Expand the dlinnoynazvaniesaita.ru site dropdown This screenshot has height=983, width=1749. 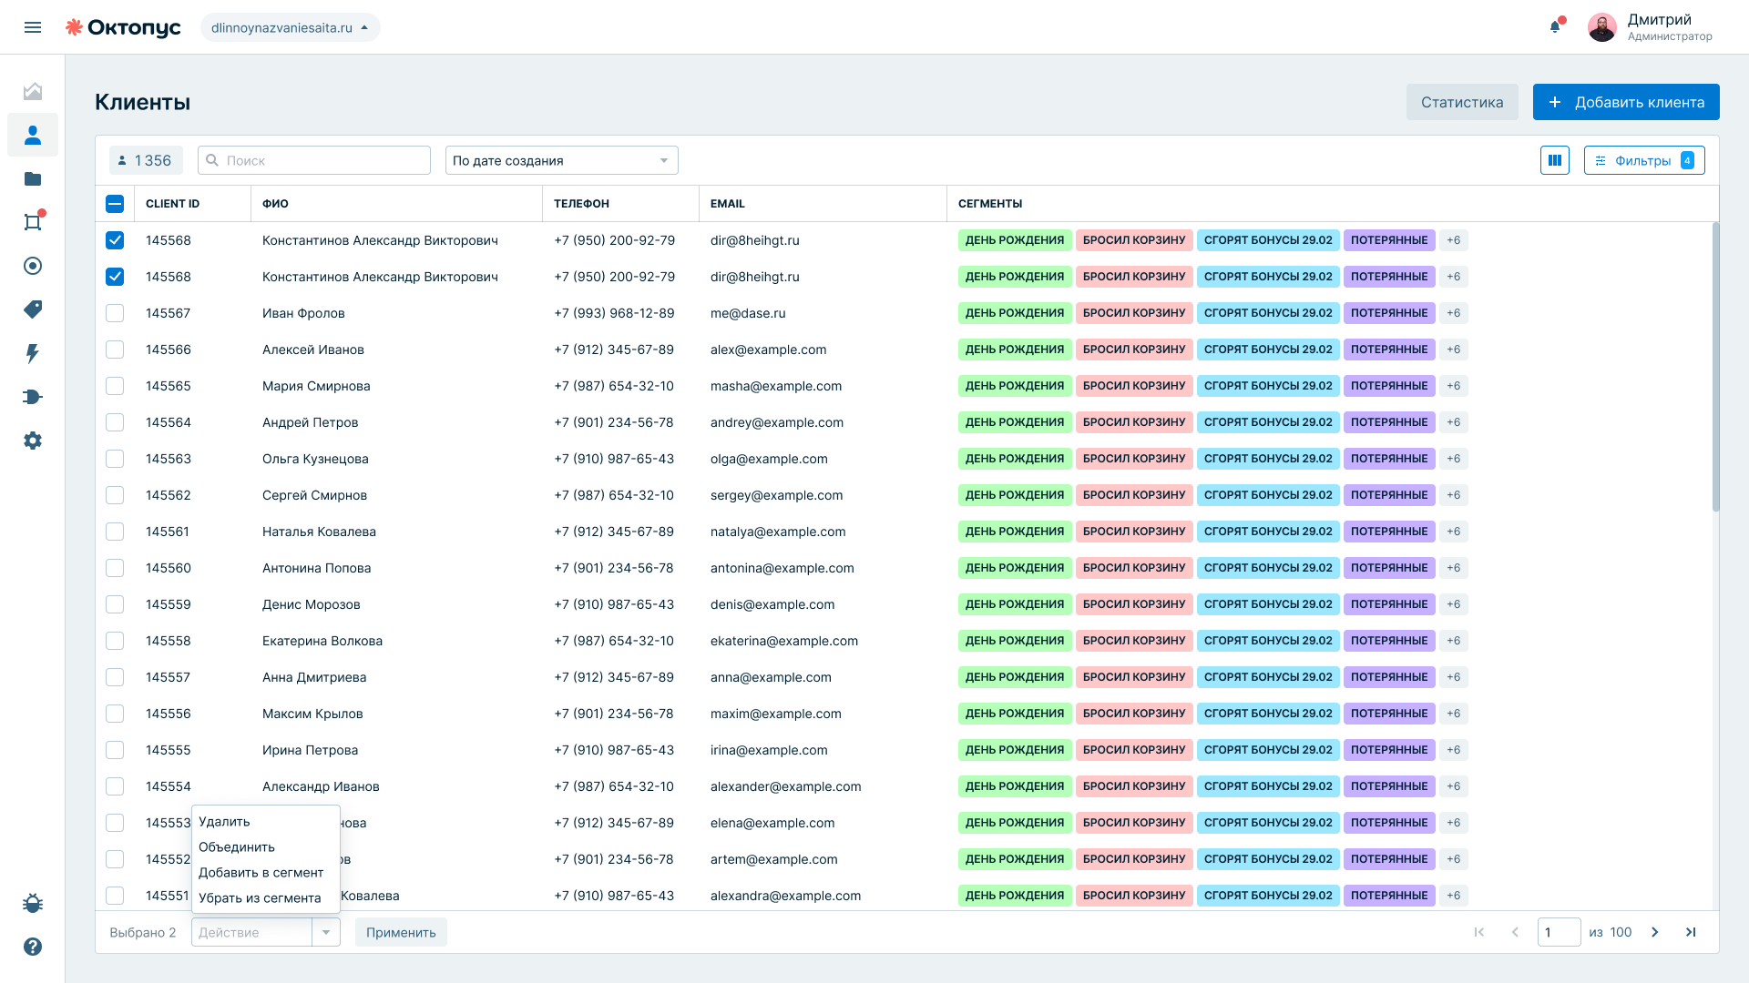tap(291, 27)
